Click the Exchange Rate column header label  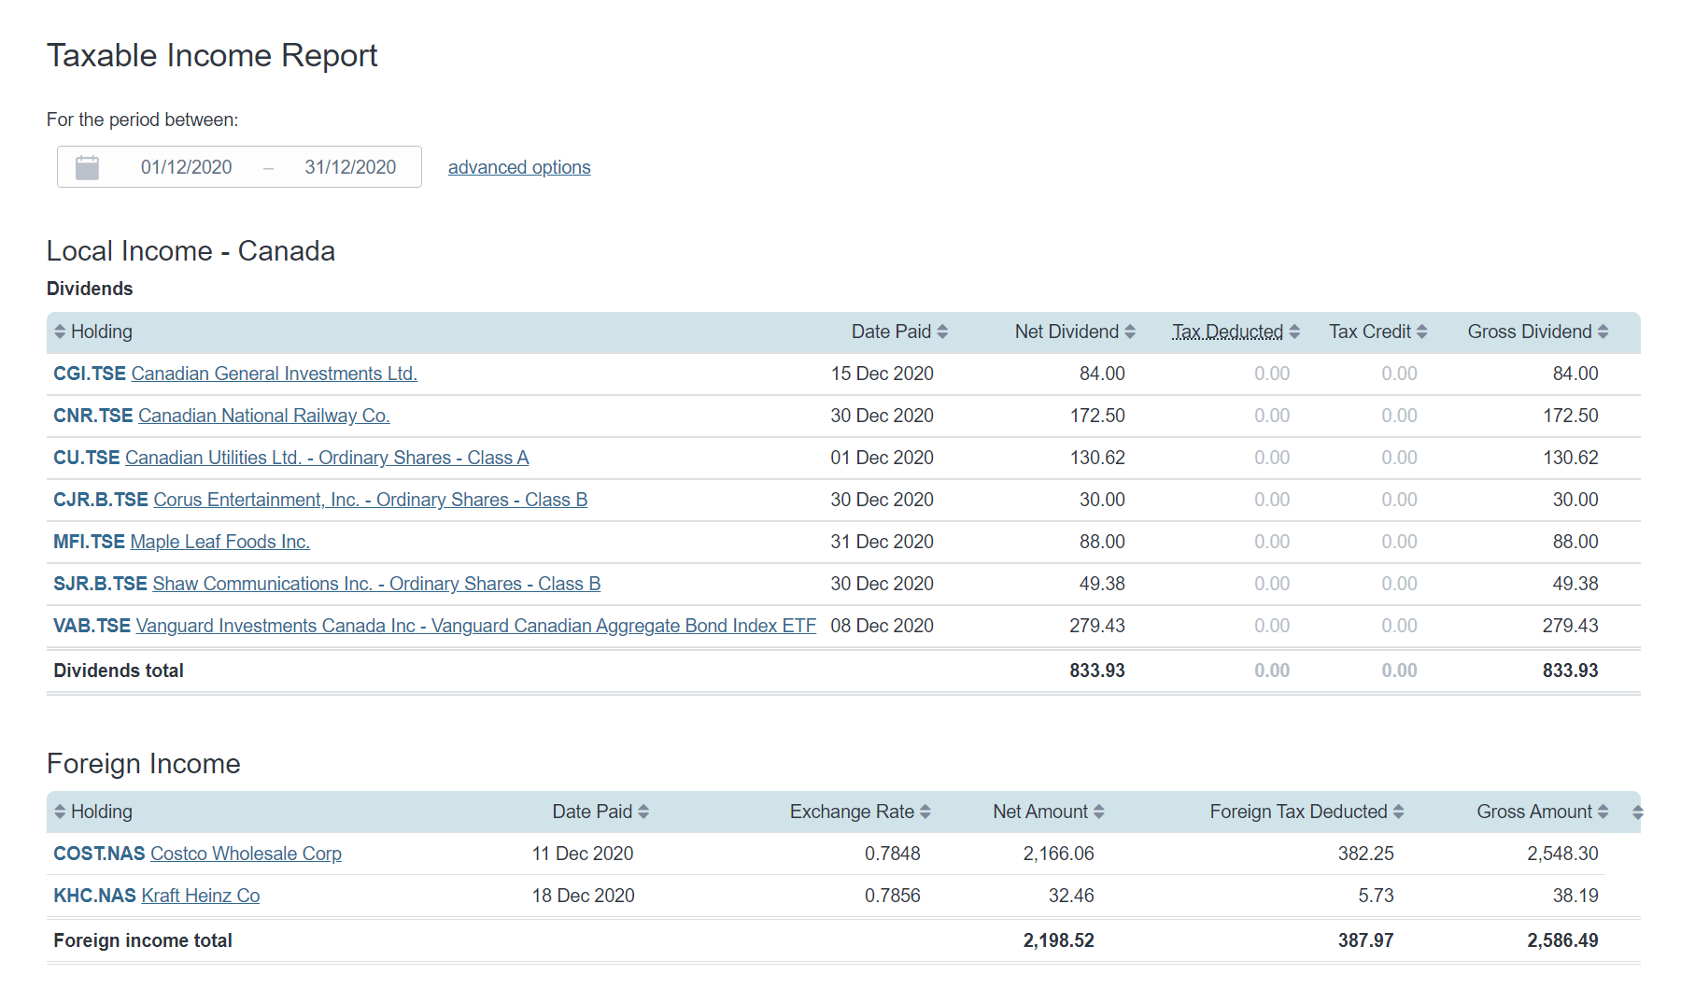click(x=852, y=812)
